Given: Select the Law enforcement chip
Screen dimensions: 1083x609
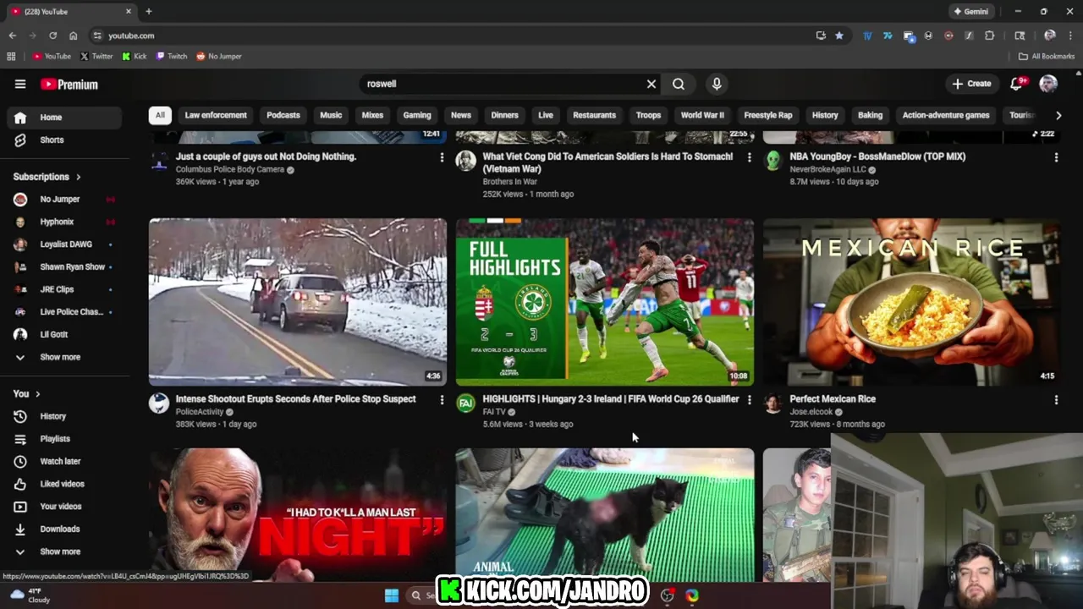Looking at the screenshot, I should tap(216, 115).
